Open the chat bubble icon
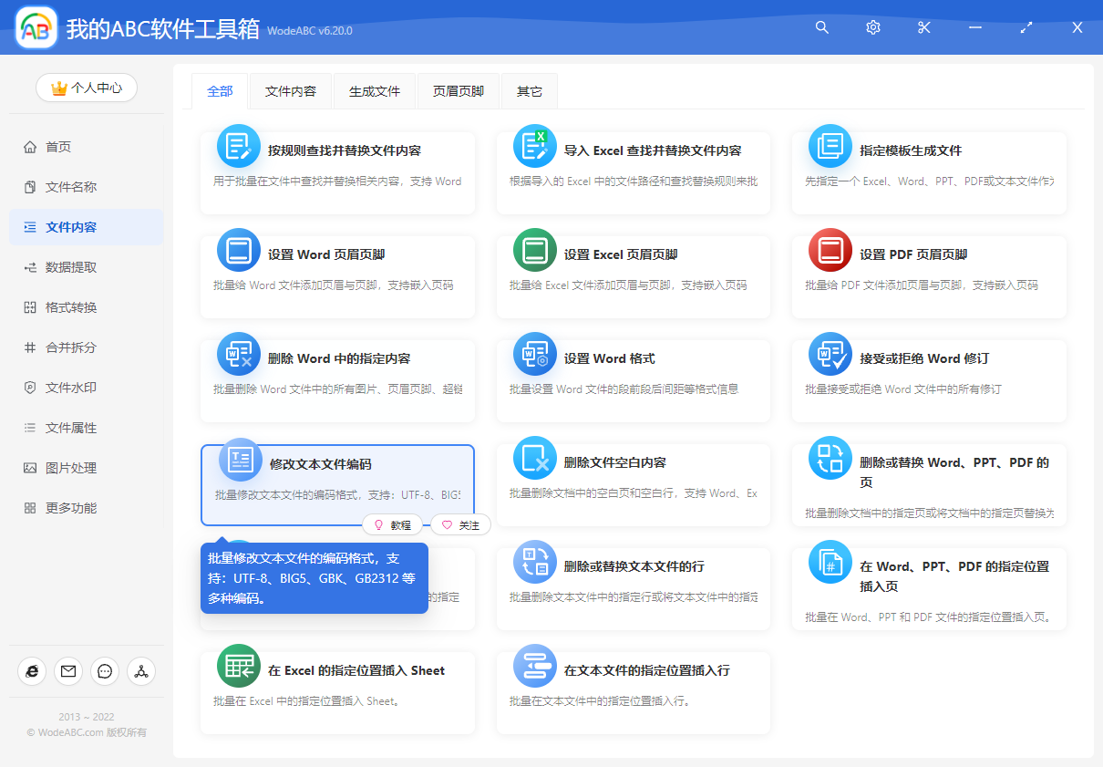This screenshot has height=767, width=1103. (105, 671)
